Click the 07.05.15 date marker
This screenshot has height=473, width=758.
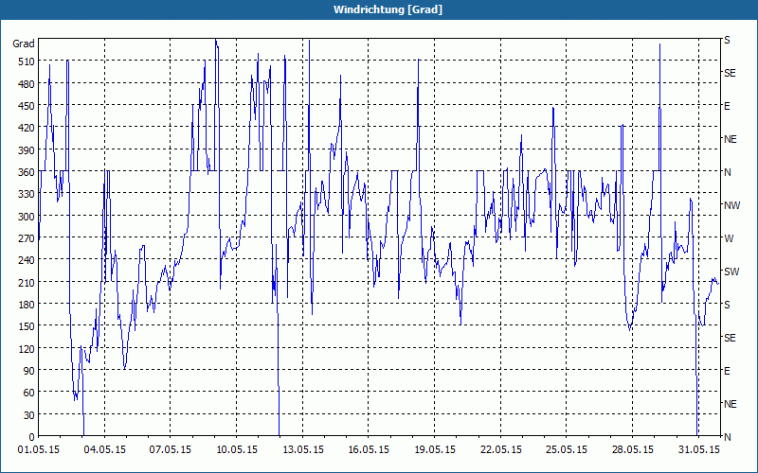(x=171, y=450)
